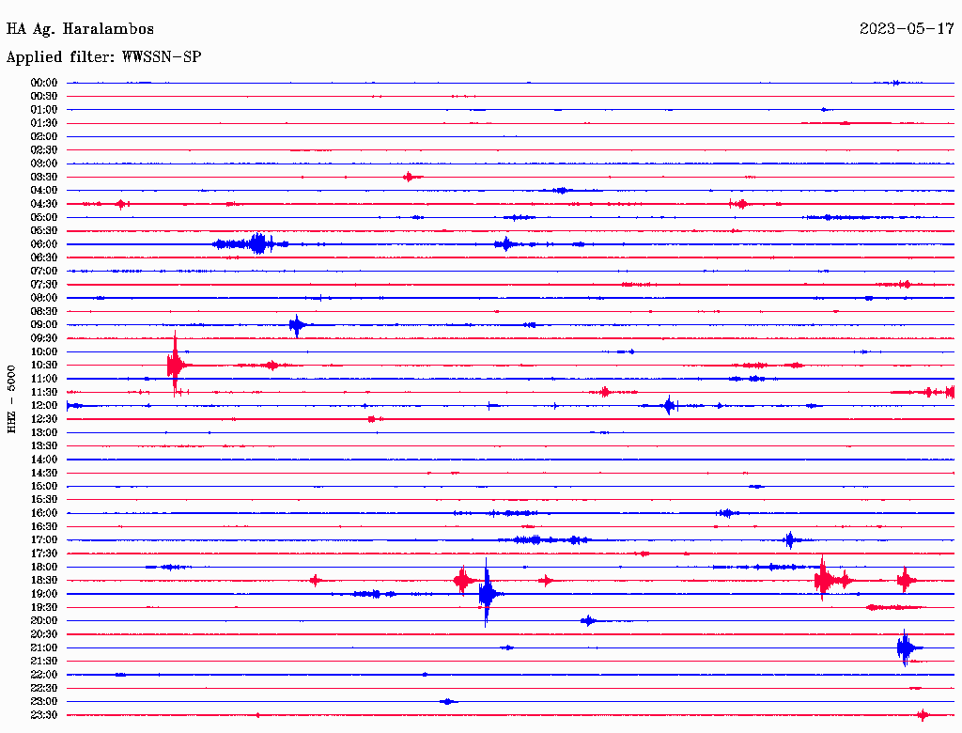The height and width of the screenshot is (733, 962).
Task: Click the 10:30 time label
Action: (x=44, y=366)
